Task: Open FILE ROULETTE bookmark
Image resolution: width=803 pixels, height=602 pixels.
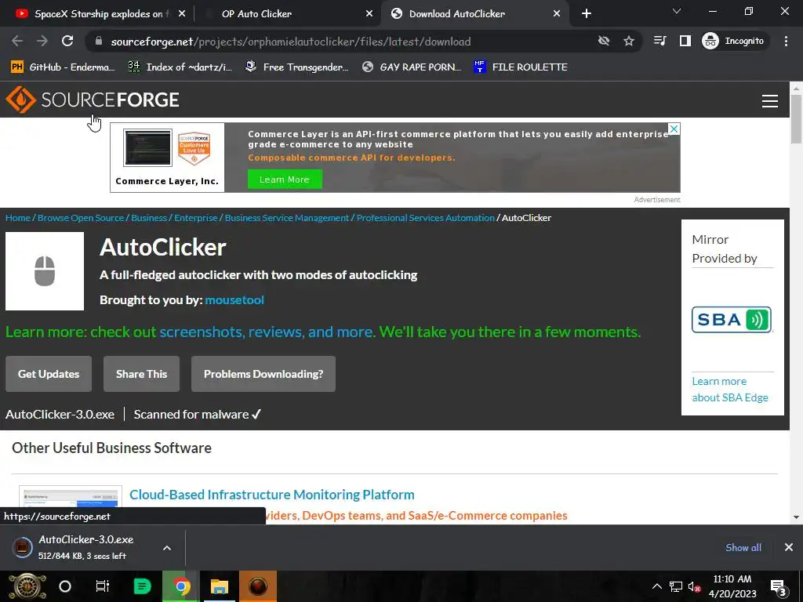Action: tap(521, 67)
